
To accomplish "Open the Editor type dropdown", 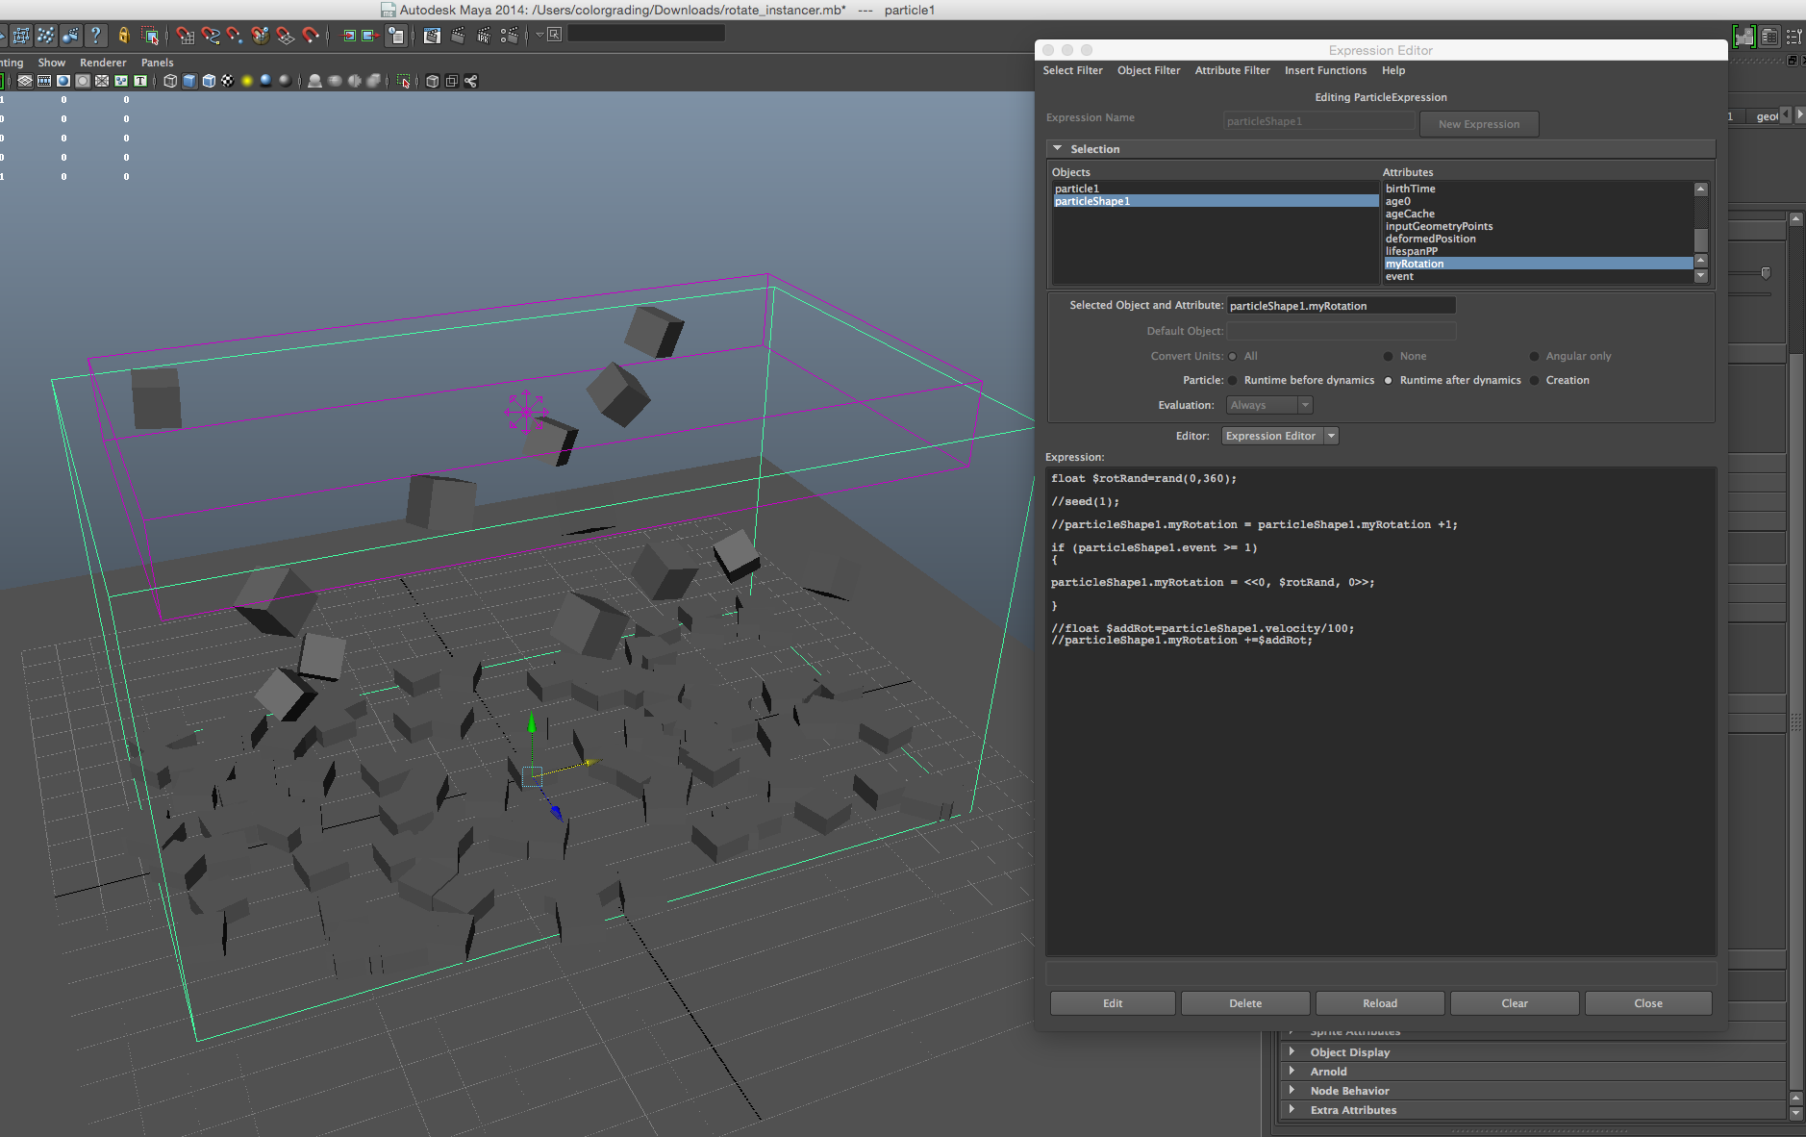I will [x=1280, y=437].
